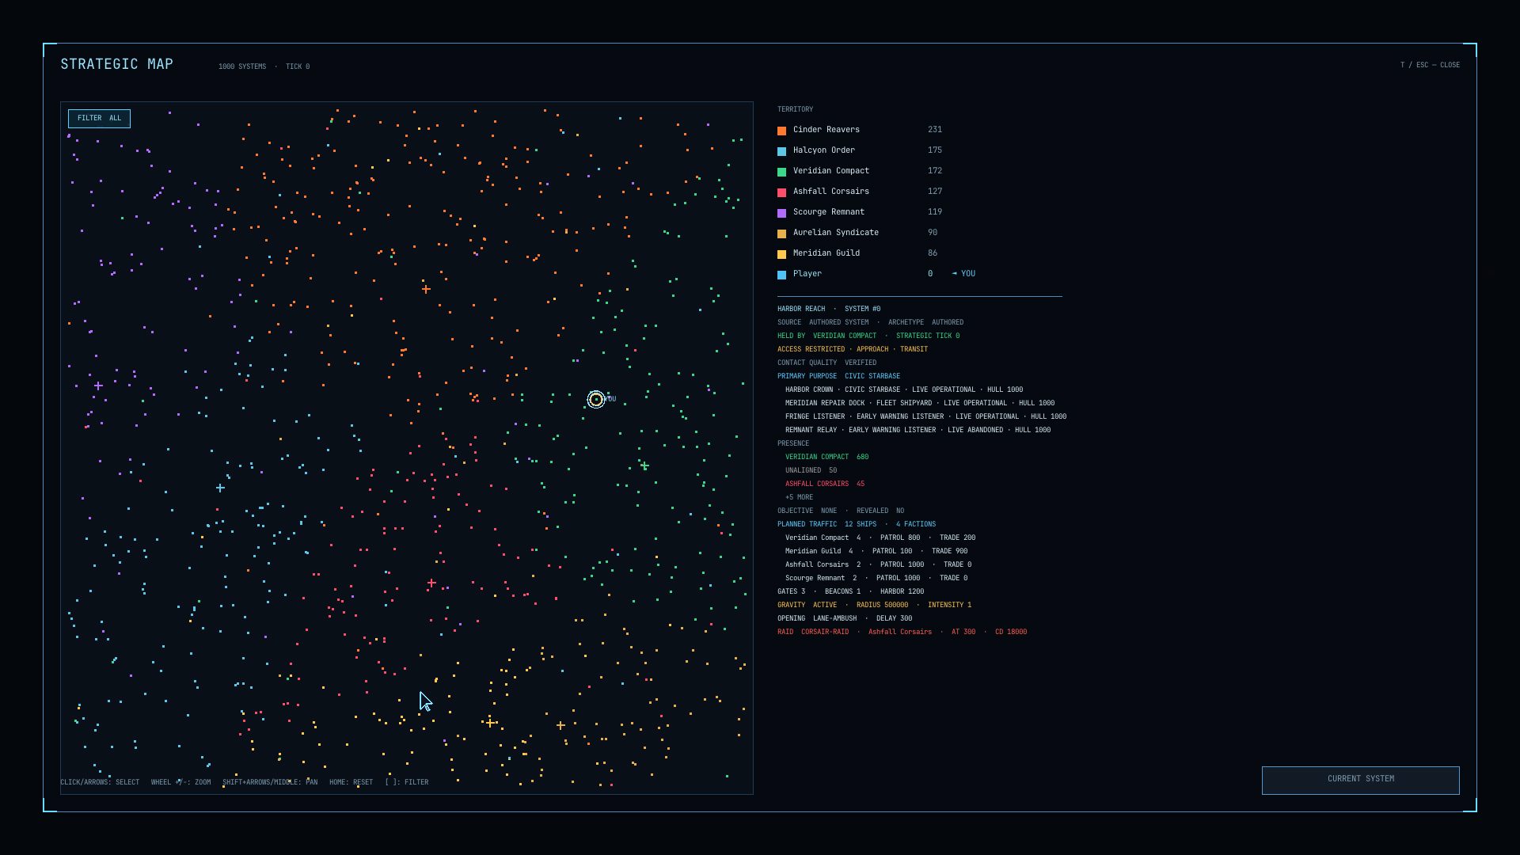Click the HARBOR CROWN civic starbase row

[x=903, y=389]
